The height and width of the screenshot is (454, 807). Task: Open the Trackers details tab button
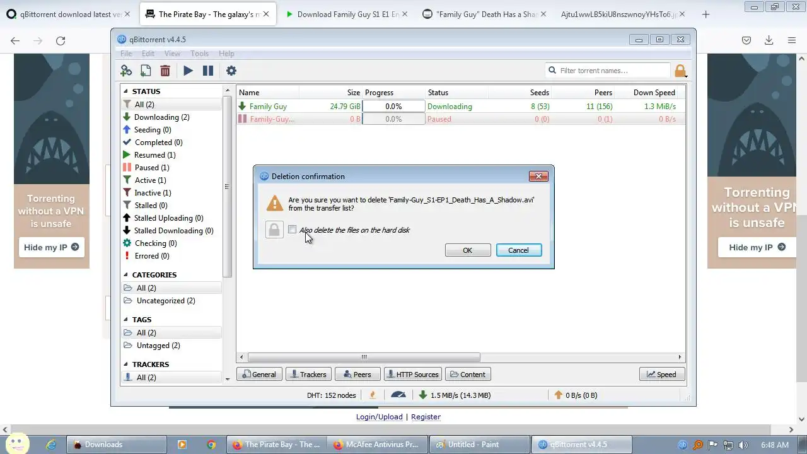[x=308, y=375]
